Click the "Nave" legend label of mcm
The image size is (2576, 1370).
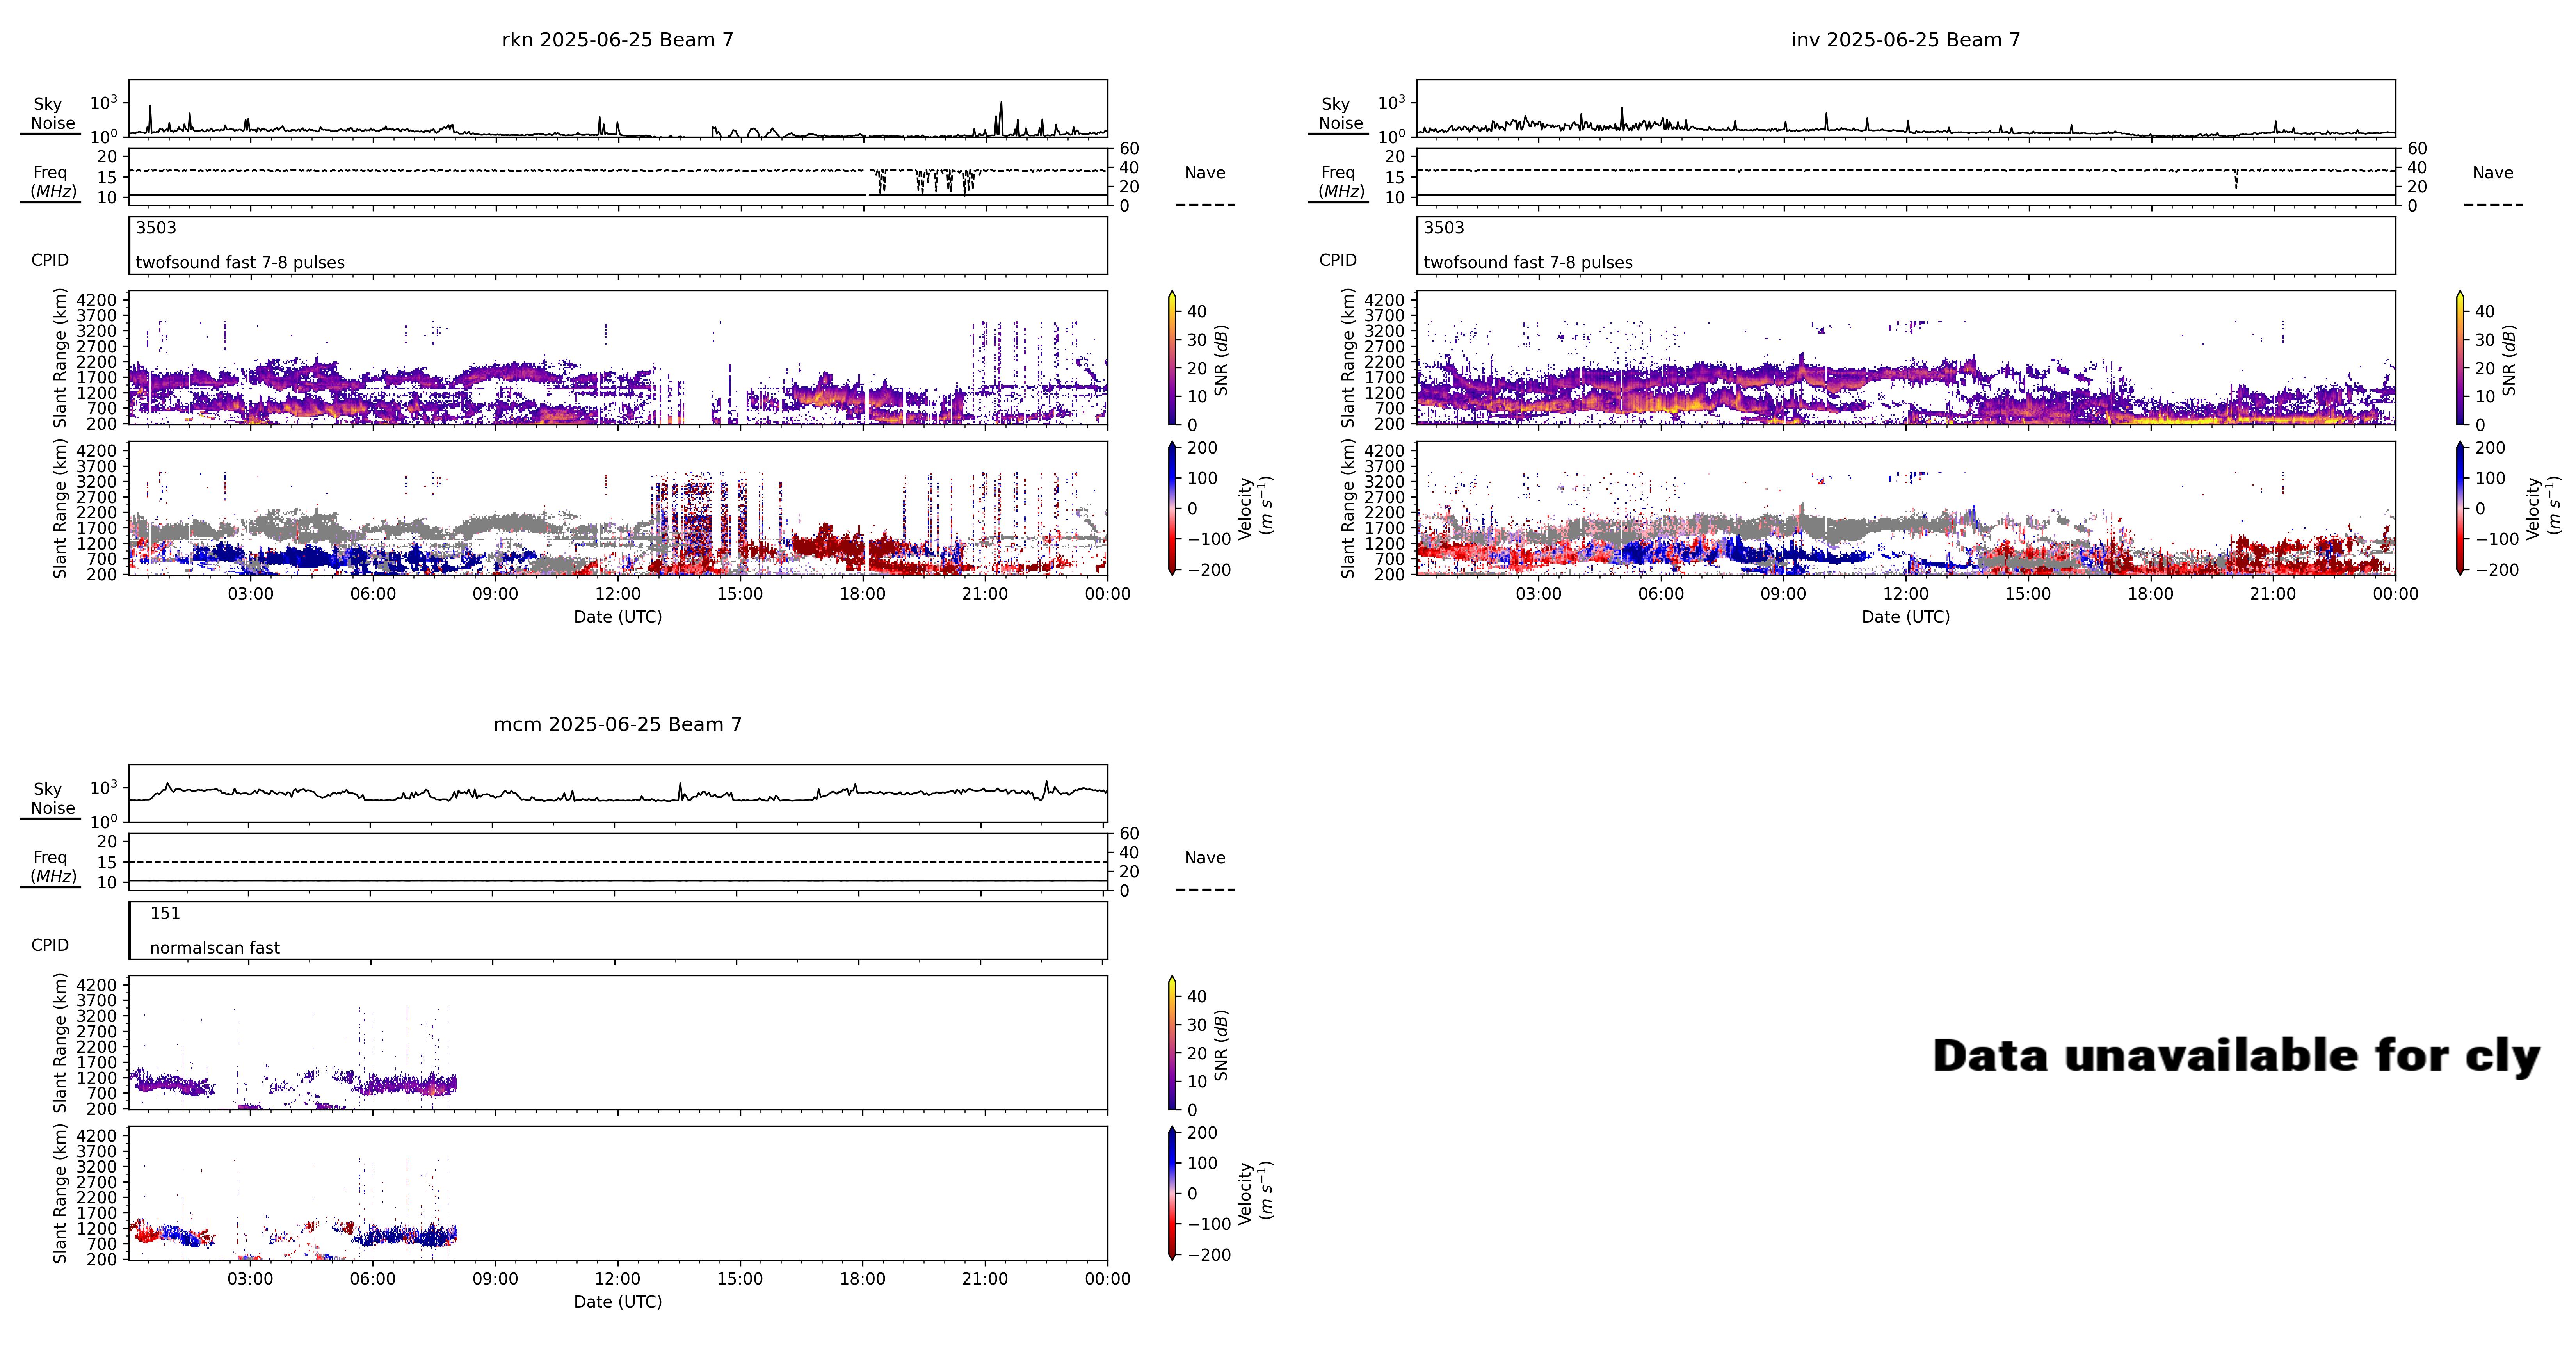(1205, 858)
